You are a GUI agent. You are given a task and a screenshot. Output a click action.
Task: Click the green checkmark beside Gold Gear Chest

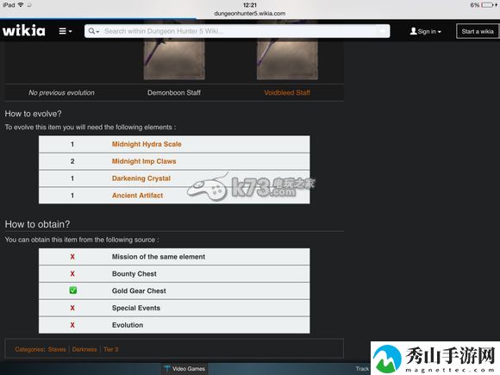point(73,291)
